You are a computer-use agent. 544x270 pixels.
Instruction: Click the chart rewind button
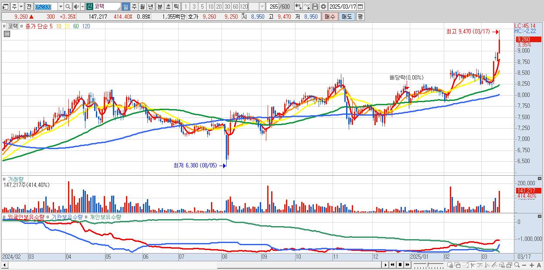click(x=392, y=265)
